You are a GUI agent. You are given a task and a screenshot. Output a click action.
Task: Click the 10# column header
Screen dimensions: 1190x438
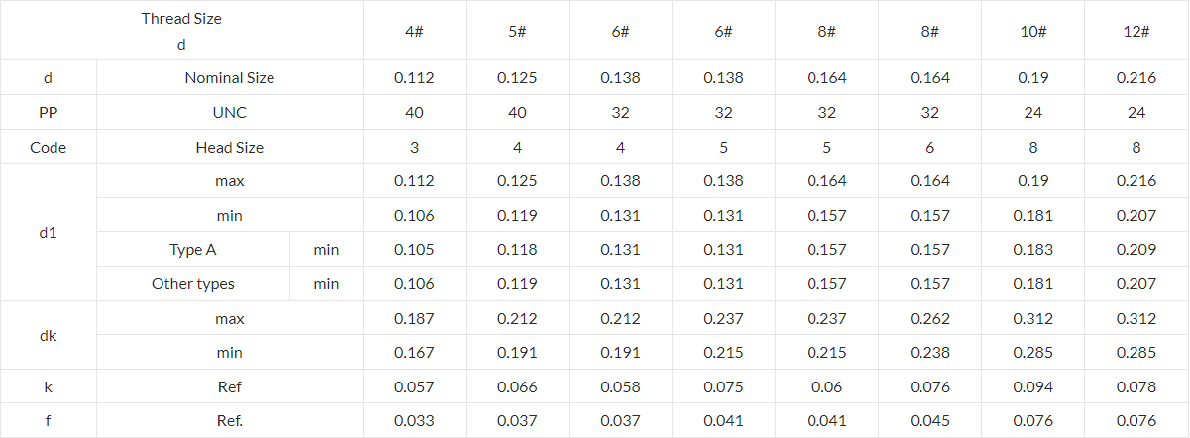[x=1032, y=31]
